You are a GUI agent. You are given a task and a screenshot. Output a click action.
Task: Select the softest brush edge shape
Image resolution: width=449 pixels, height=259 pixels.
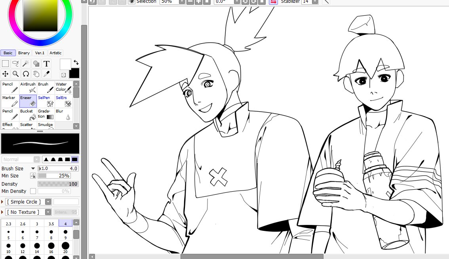(46, 159)
